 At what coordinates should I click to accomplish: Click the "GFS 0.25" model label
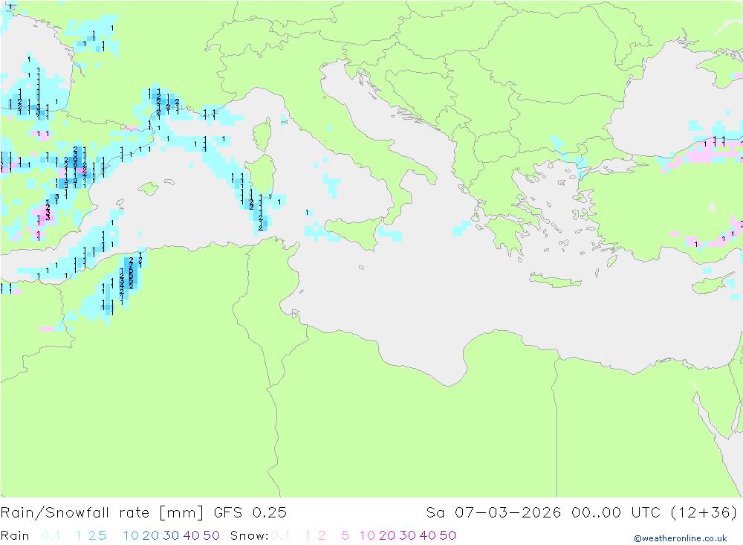click(250, 513)
